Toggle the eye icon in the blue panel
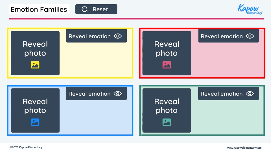The image size is (271, 152). [x=118, y=93]
